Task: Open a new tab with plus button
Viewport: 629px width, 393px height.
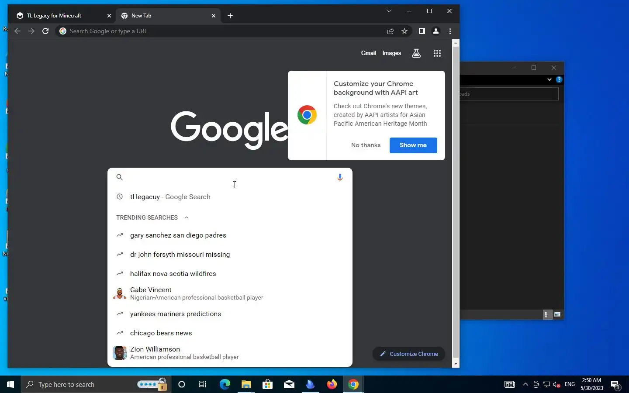Action: (x=230, y=16)
